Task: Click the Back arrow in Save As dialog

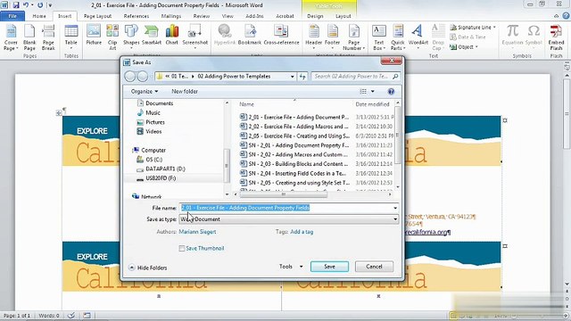Action: click(130, 76)
